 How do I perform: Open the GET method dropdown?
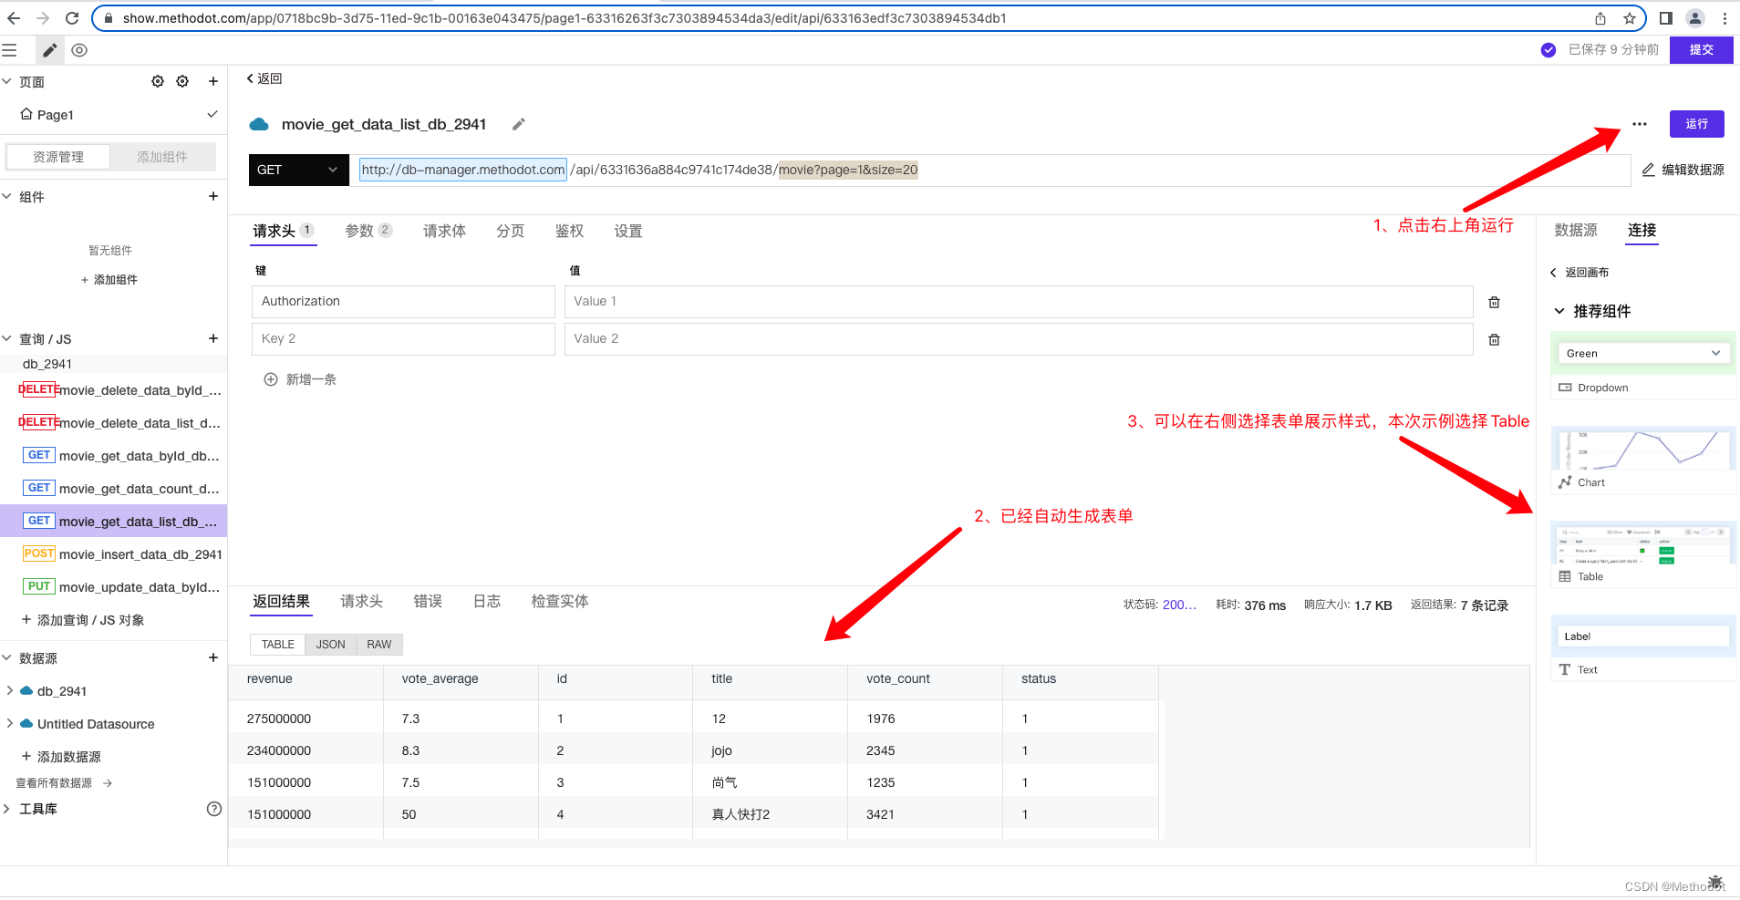(x=299, y=170)
